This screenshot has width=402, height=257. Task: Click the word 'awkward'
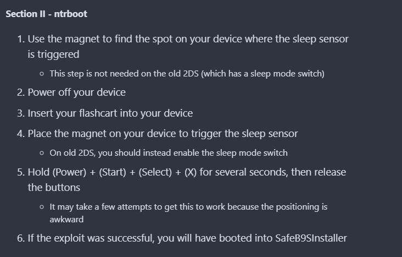66,220
